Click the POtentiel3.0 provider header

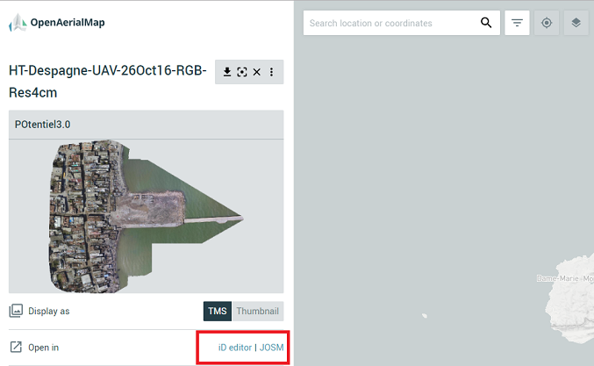click(147, 125)
